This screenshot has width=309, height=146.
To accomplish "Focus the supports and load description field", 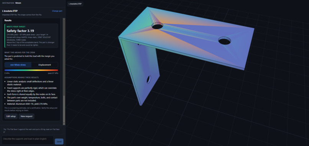I will [x=28, y=140].
